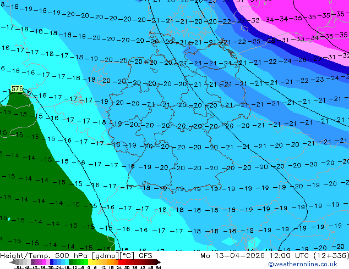
Task: Click the dark right arrow of the color scale
Action: (159, 262)
